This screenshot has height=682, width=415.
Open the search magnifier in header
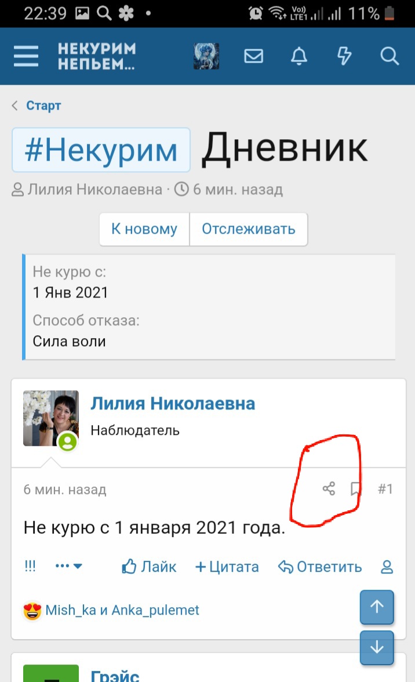coord(389,56)
